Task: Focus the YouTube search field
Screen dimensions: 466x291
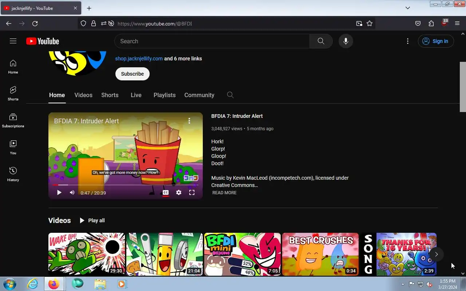Action: click(212, 41)
